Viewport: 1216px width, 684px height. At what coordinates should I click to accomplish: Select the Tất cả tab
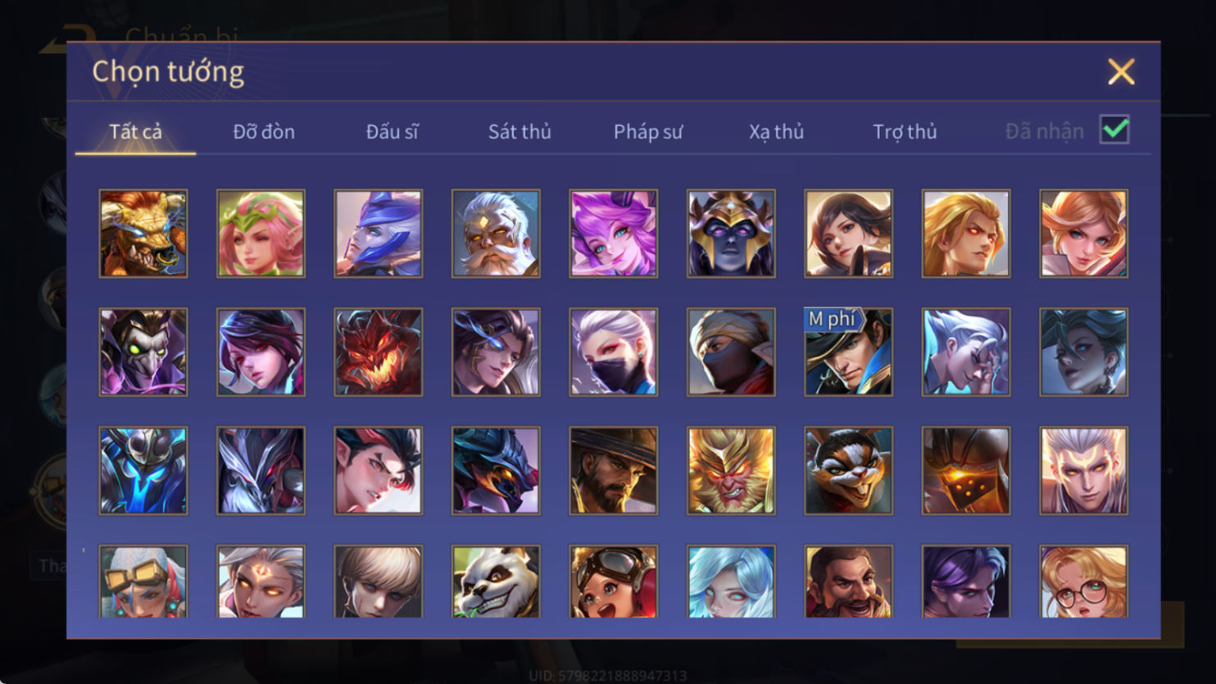click(136, 131)
